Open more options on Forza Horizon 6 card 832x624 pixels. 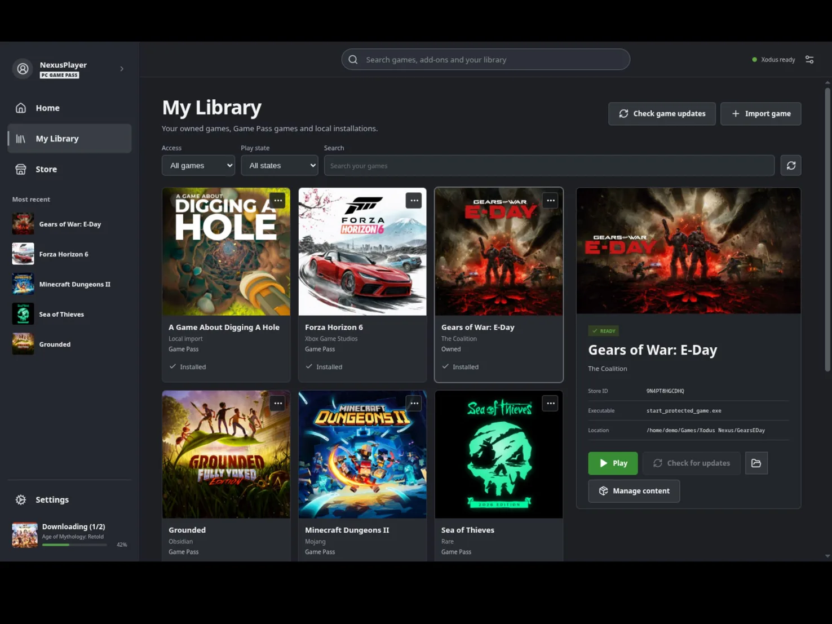coord(414,200)
